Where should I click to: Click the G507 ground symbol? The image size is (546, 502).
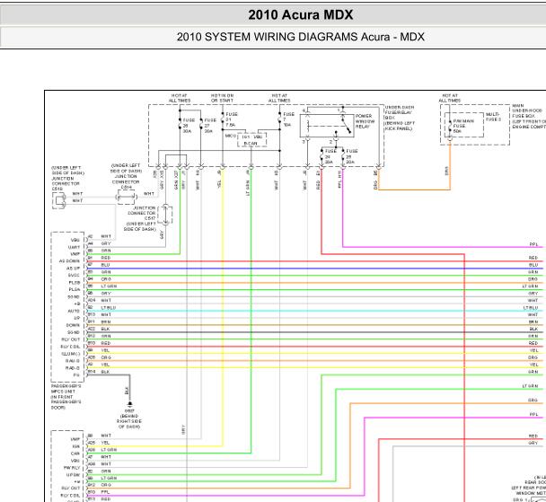point(129,404)
